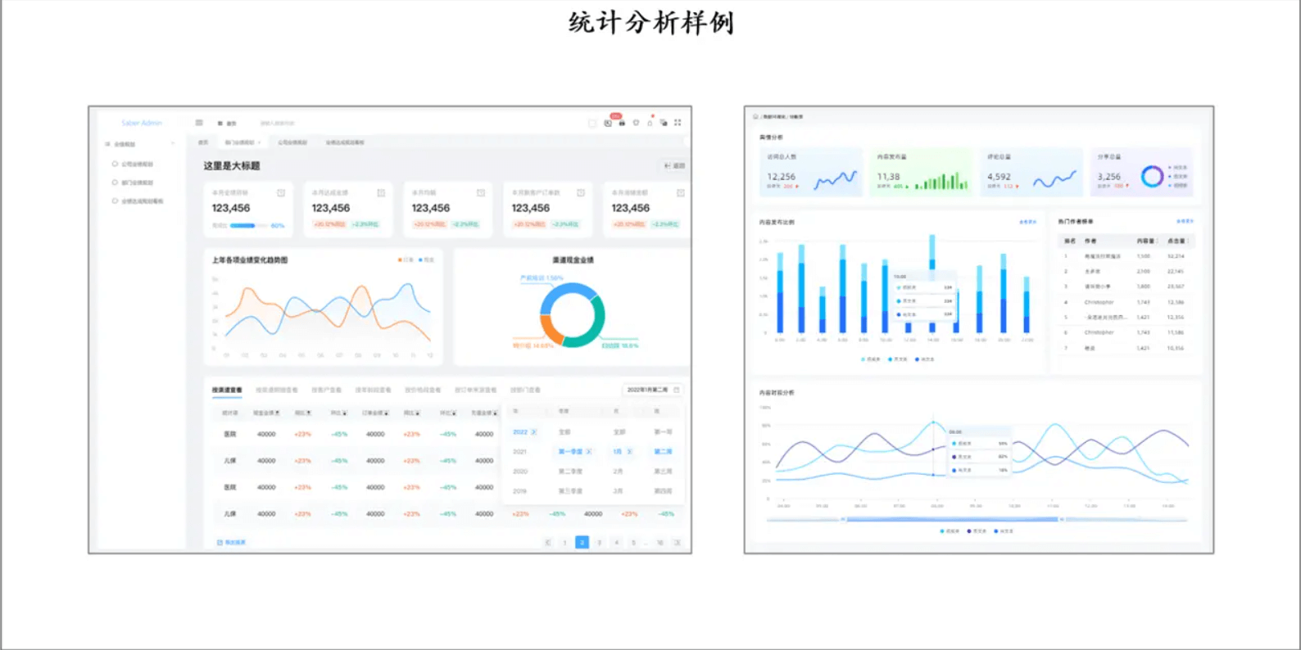The image size is (1301, 650).
Task: Click the clock icon with red badge
Action: coord(608,123)
